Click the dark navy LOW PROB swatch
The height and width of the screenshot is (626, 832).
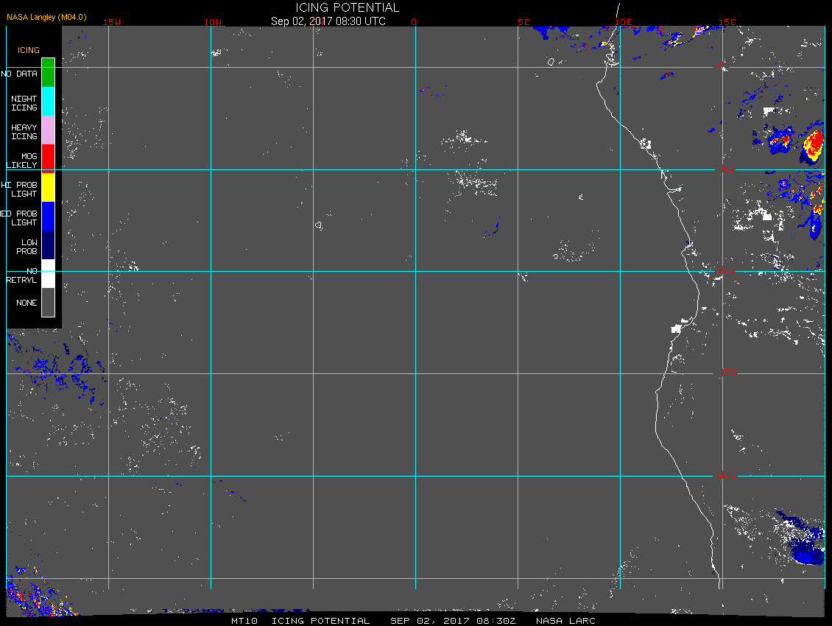49,245
